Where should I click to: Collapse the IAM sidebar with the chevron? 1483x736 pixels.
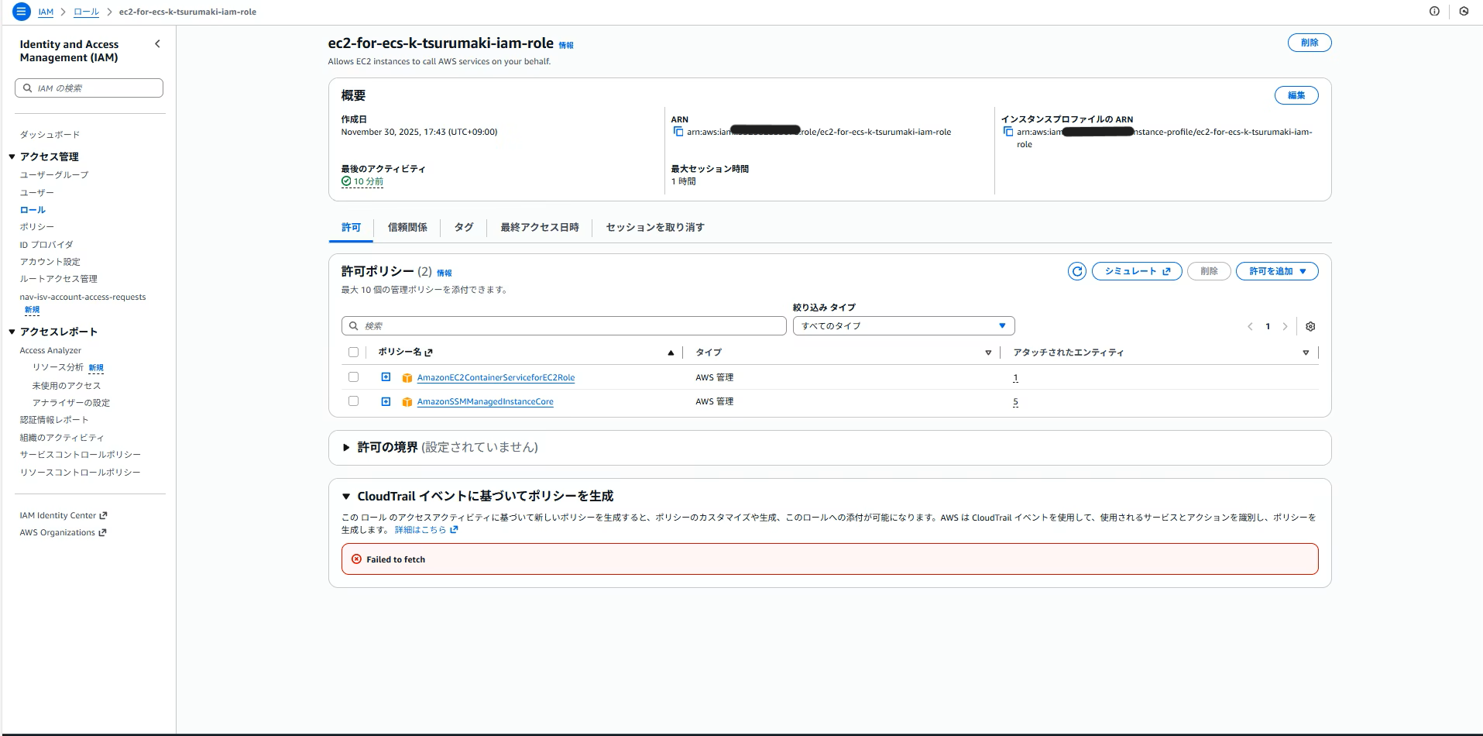(158, 44)
